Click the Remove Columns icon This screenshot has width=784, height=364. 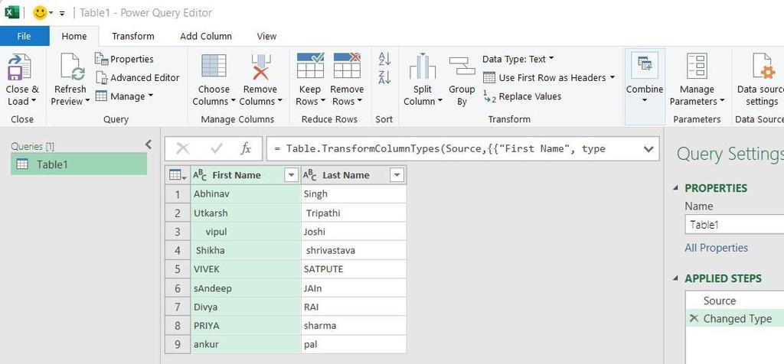point(260,67)
